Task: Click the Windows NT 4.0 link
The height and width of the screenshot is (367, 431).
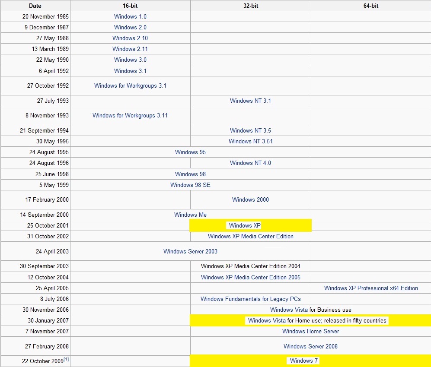Action: (x=250, y=163)
